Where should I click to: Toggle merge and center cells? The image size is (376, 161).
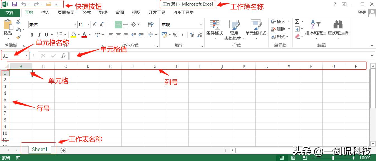click(x=150, y=35)
